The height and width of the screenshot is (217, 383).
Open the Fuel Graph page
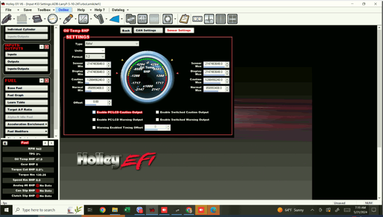pos(27,95)
